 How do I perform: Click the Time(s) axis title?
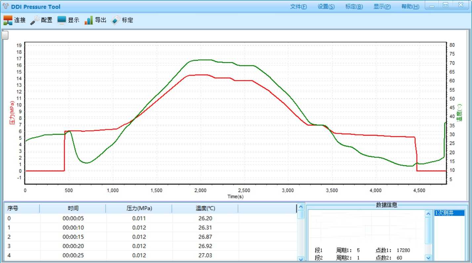[x=235, y=197]
